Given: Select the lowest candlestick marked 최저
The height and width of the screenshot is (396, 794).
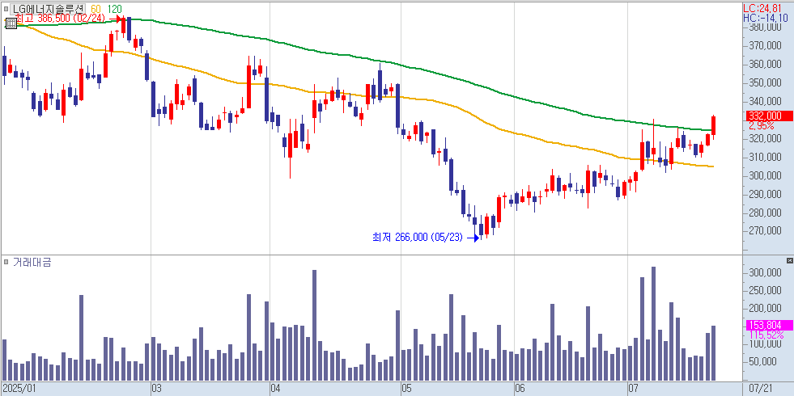Looking at the screenshot, I should point(481,228).
